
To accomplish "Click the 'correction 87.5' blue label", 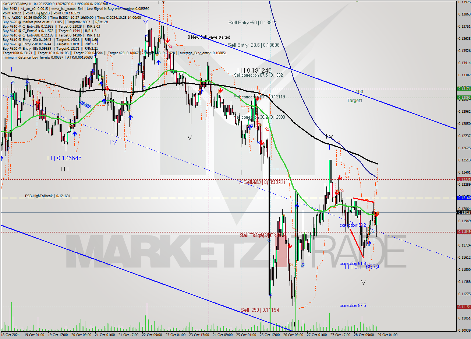I will tap(353, 305).
